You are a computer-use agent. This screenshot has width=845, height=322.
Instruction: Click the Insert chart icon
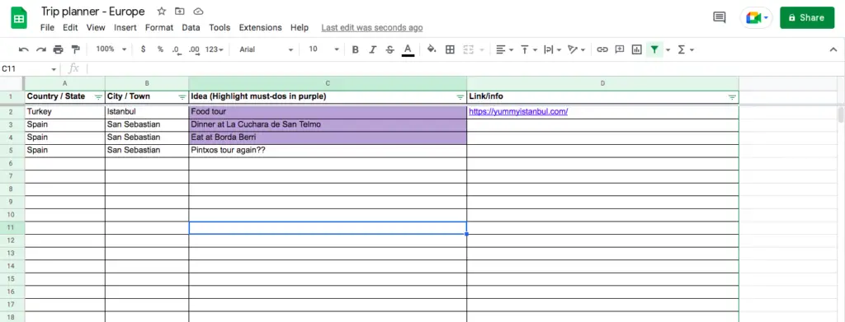pos(637,49)
